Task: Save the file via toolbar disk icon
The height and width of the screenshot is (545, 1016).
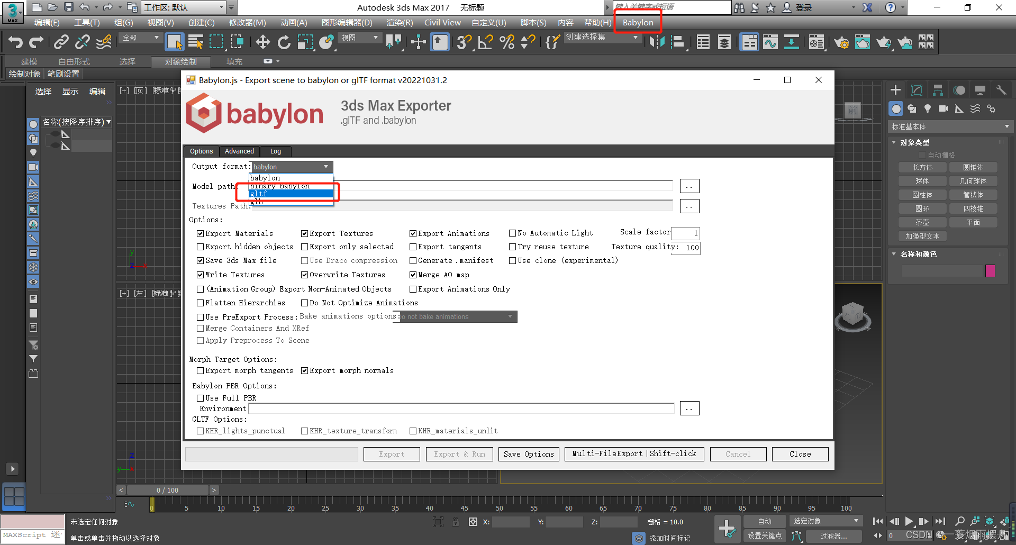Action: pyautogui.click(x=69, y=7)
